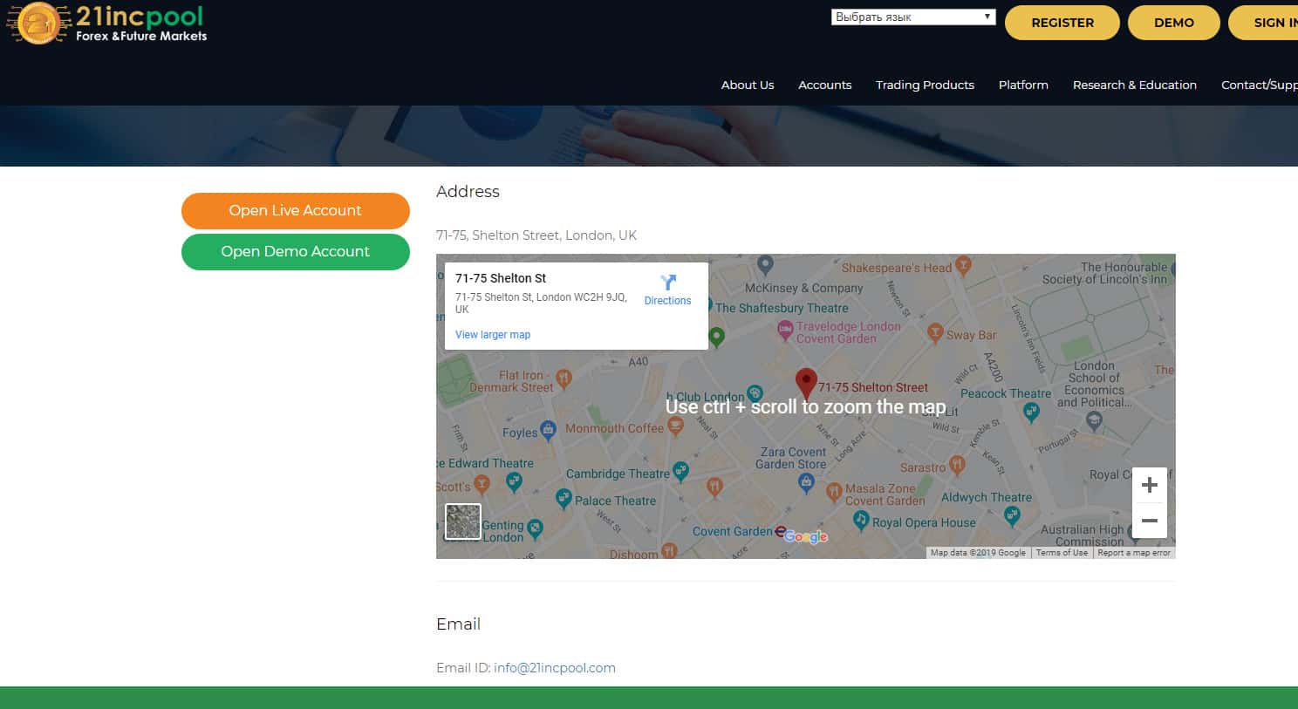Select the London School of Economics pin

1095,420
